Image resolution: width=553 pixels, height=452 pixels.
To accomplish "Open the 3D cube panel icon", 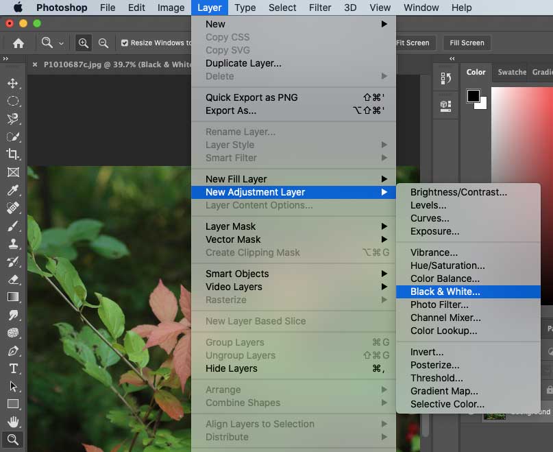I will 446,106.
